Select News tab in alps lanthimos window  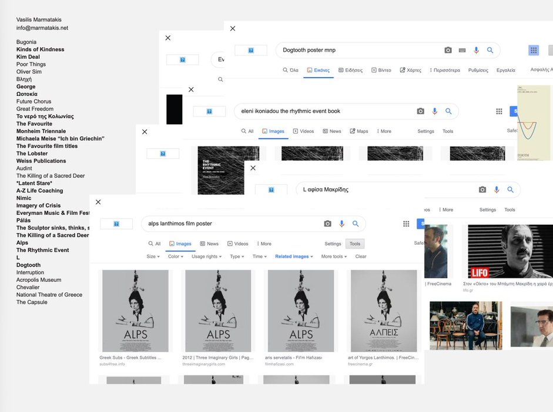(209, 244)
